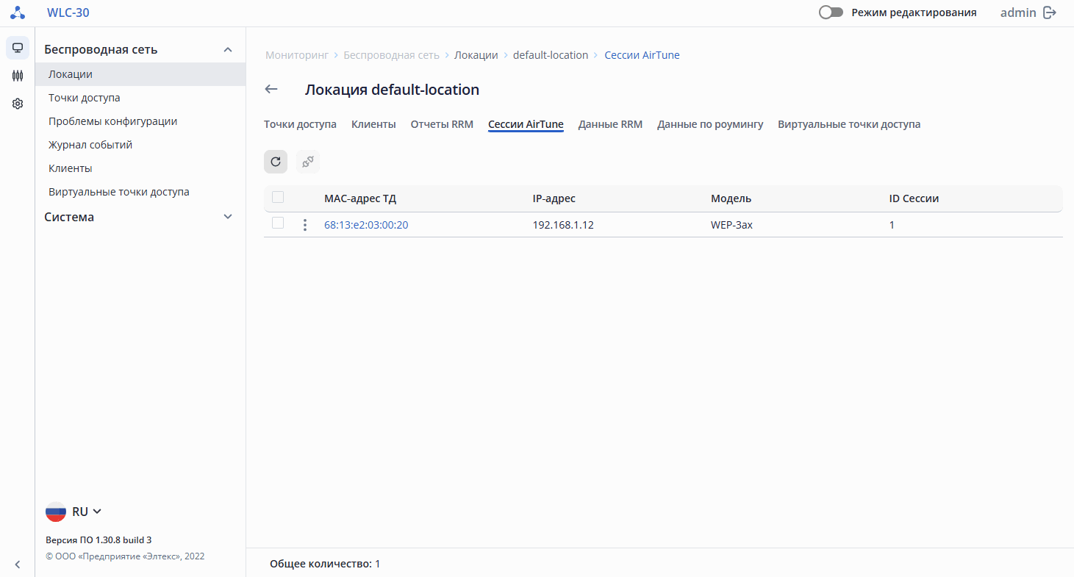Collapse the Беспроводная сеть section
The width and height of the screenshot is (1074, 577).
[x=228, y=50]
